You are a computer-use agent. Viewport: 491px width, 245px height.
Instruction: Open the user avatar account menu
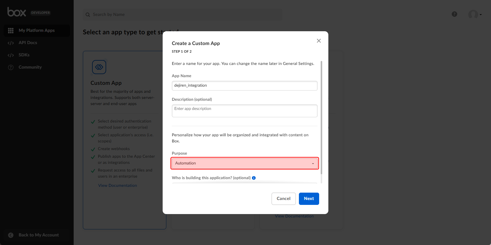475,14
